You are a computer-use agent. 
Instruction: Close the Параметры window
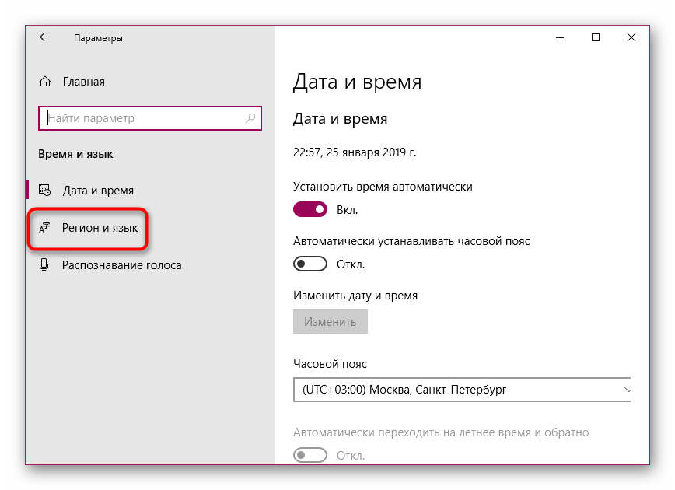pos(631,37)
